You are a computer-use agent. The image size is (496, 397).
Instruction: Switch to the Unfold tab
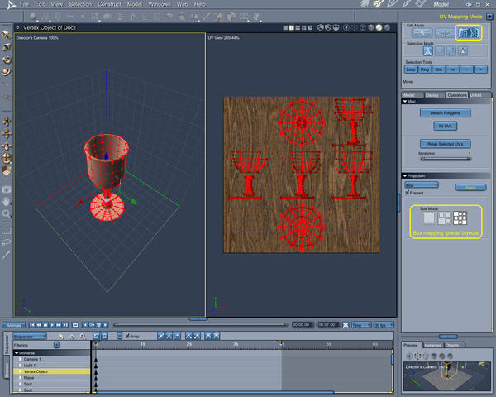[475, 95]
